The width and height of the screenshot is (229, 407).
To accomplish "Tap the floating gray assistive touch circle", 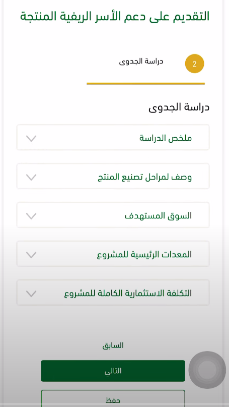I will 207,370.
